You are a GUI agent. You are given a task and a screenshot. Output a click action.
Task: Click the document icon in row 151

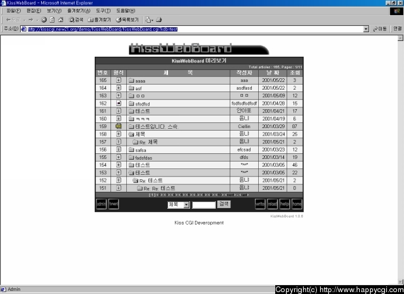coord(119,188)
